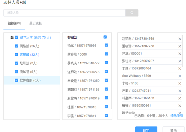
Task: Click 杜丽 / 18571970813 name text
Action: [82, 107]
